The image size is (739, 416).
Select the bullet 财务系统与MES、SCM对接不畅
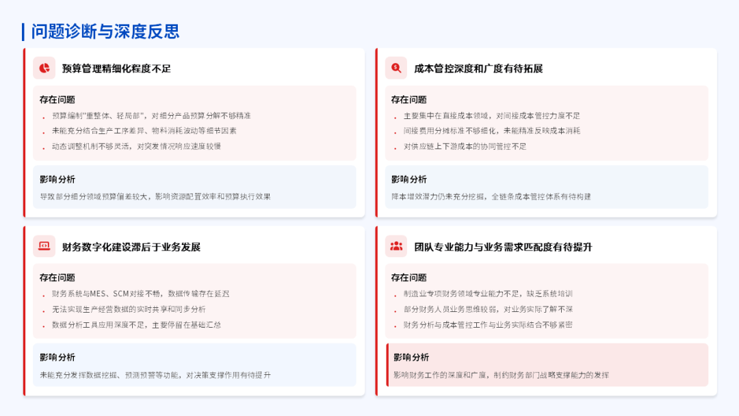(x=140, y=294)
